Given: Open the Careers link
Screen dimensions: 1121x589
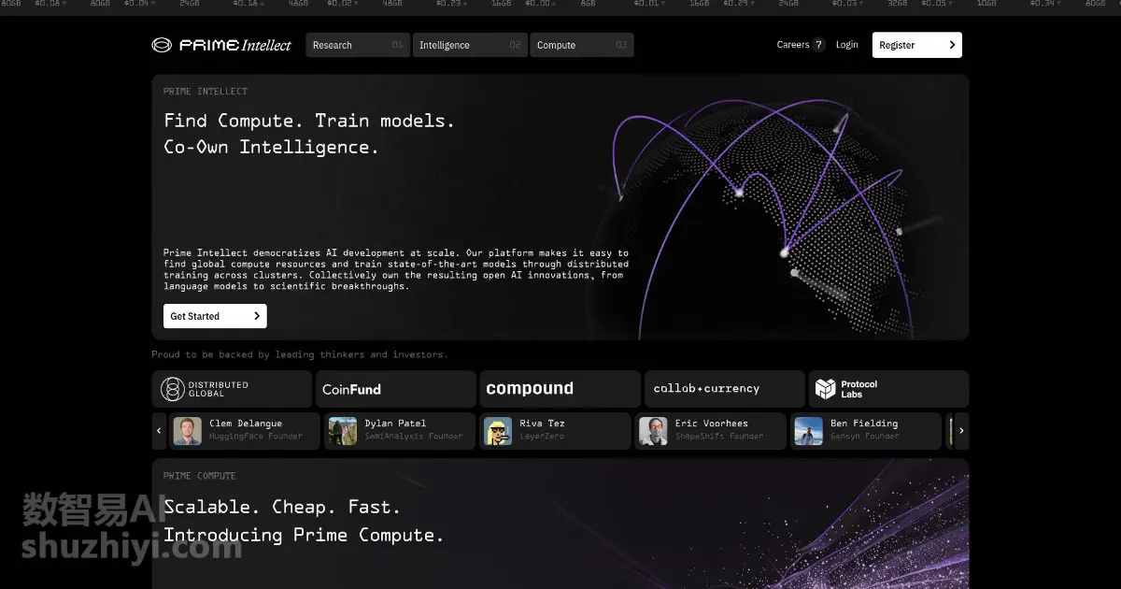Looking at the screenshot, I should [800, 45].
